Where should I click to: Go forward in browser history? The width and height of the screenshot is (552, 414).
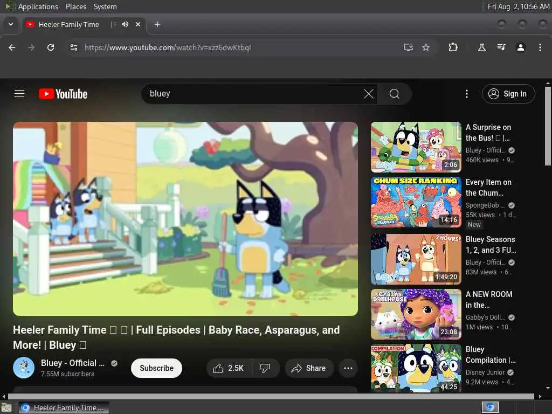point(31,47)
